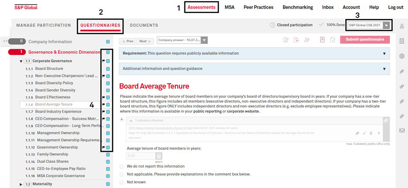The image size is (408, 188).
Task: Expand the Requirement information panel
Action: (254, 53)
